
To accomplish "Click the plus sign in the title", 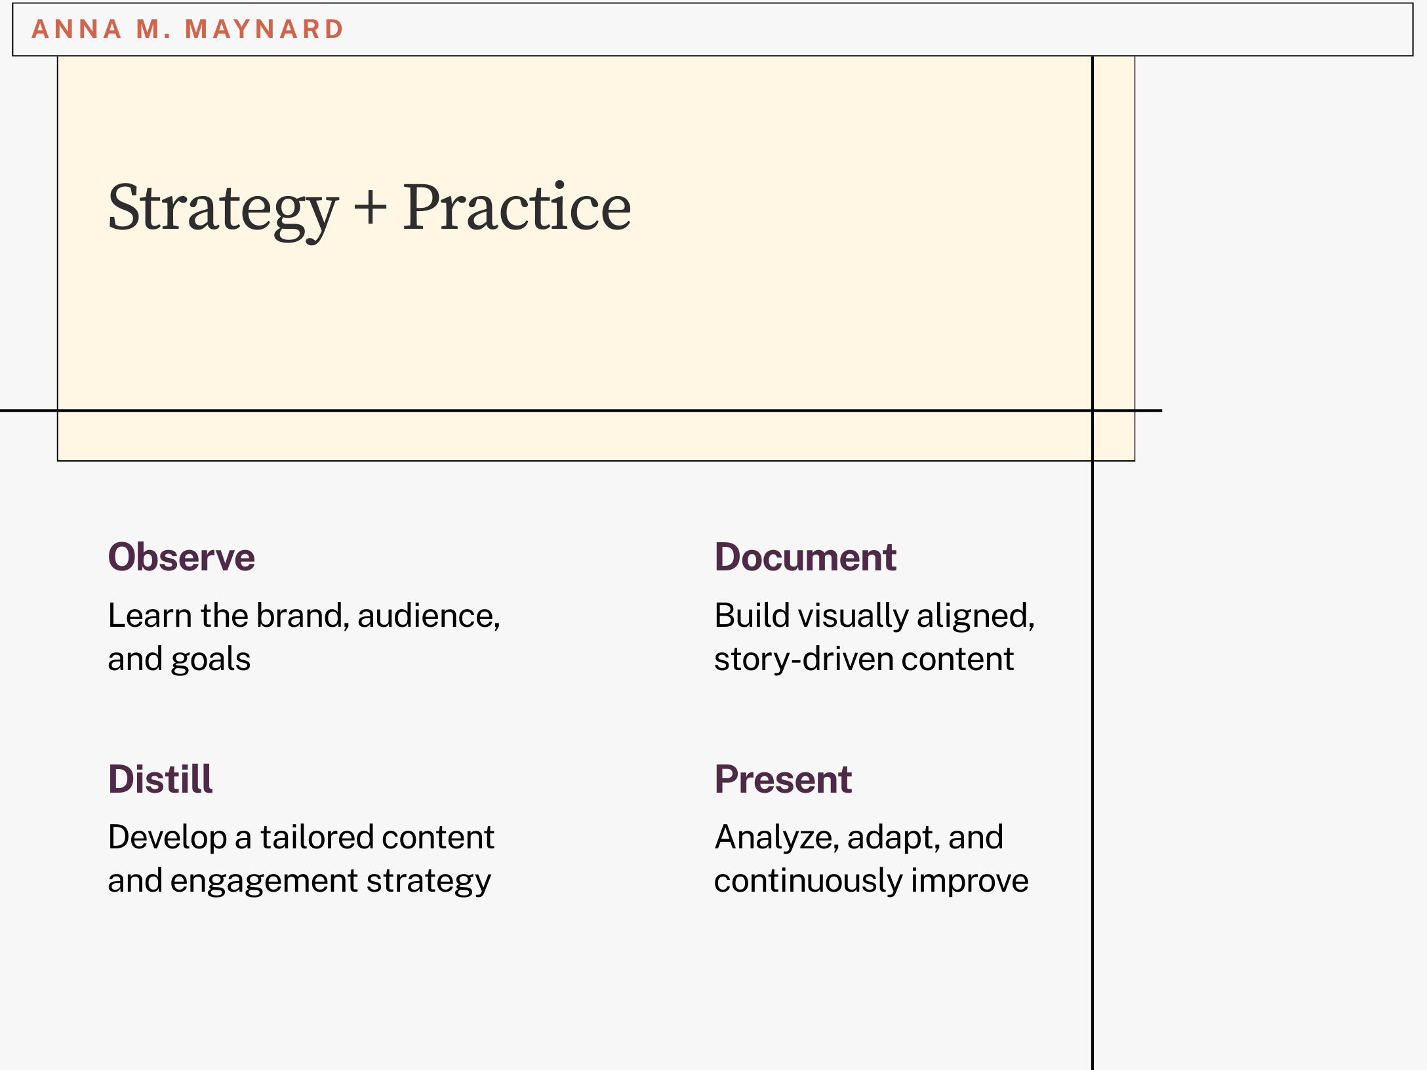I will [371, 208].
